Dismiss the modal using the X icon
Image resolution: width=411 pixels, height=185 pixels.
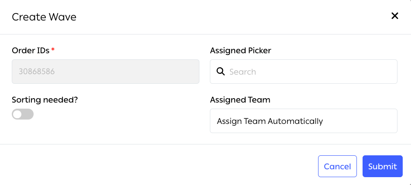click(x=394, y=16)
